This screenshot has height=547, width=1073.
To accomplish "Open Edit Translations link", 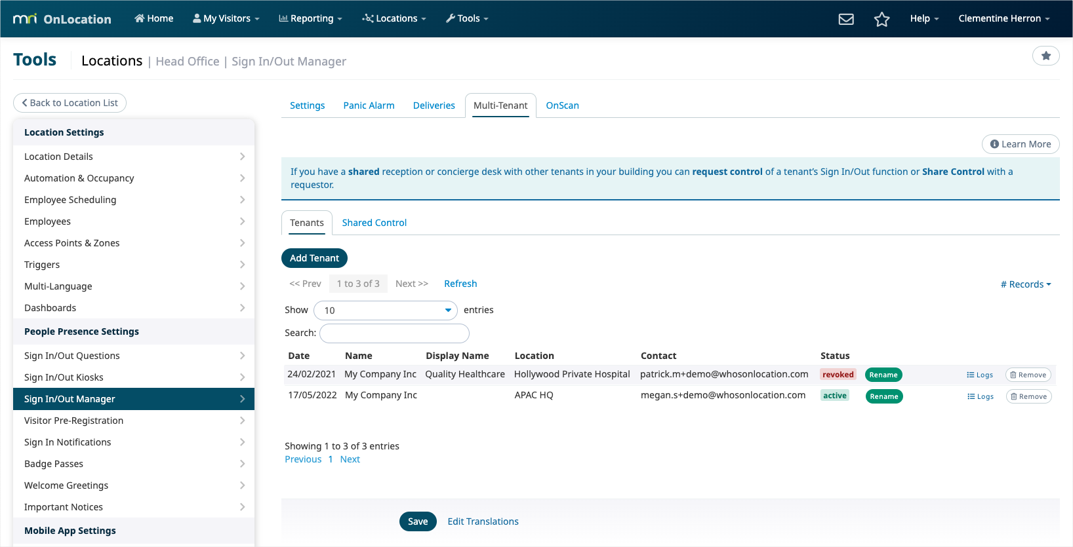I will 483,521.
